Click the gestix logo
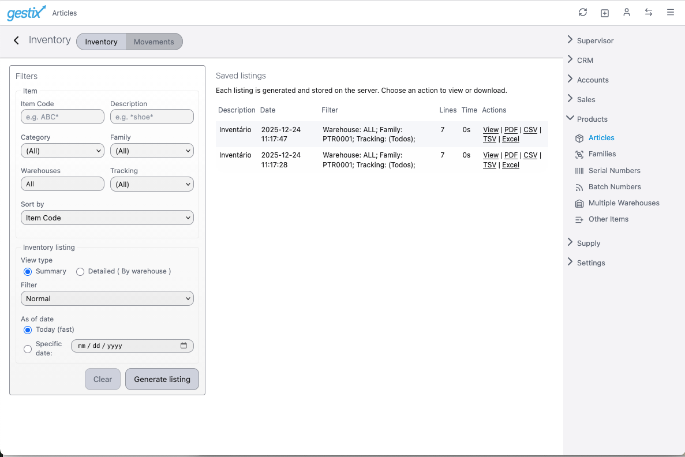685x457 pixels. click(26, 13)
